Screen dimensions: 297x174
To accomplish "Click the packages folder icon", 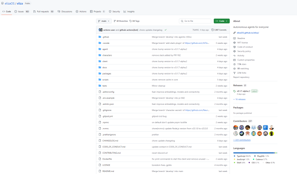I will (100, 73).
